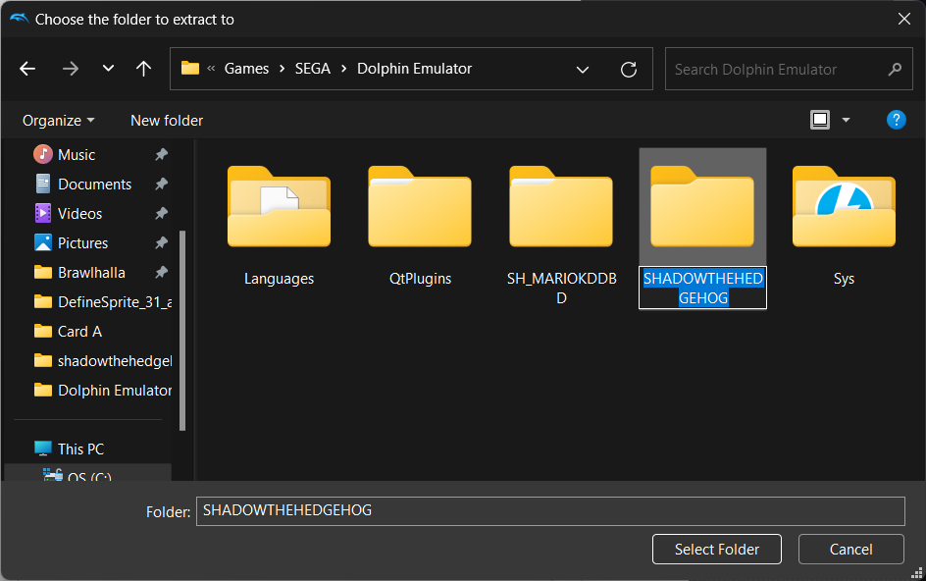This screenshot has width=926, height=581.
Task: Open recent locations dropdown chevron
Action: [x=108, y=69]
